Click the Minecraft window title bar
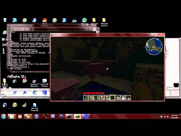Screen dimensions: 181x136 100,35
